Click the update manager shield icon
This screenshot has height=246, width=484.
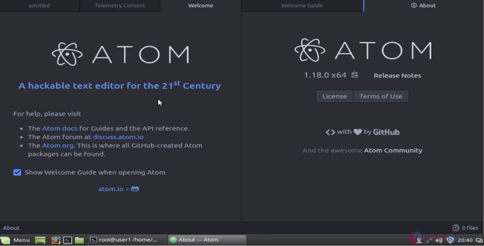pos(450,240)
